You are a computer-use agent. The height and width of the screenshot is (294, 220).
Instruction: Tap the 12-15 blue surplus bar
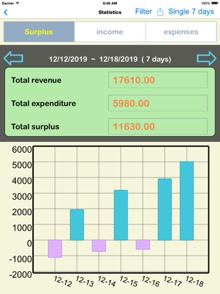click(121, 215)
